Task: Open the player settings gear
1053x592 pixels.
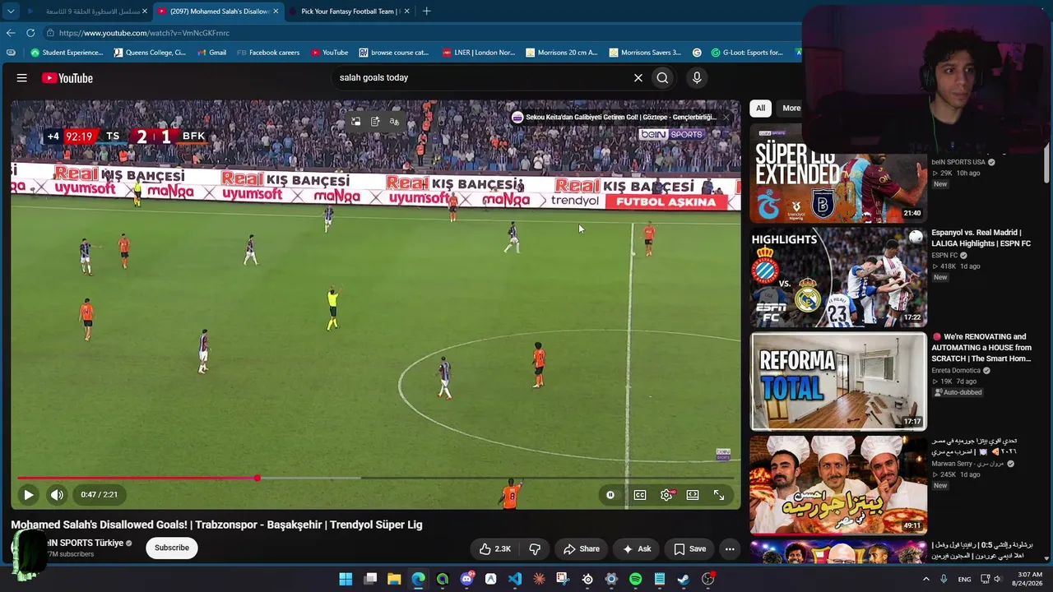Action: click(666, 495)
